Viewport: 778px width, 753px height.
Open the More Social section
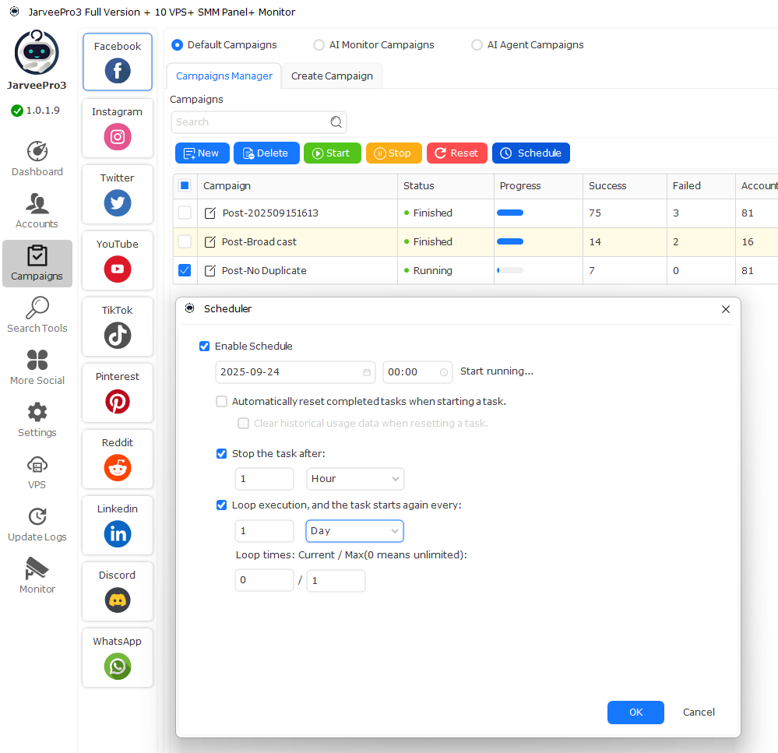click(x=37, y=367)
